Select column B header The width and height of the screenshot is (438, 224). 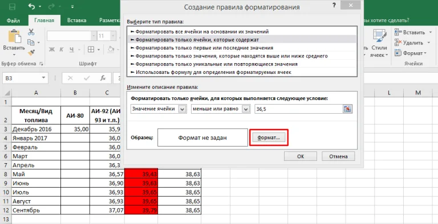pyautogui.click(x=75, y=93)
